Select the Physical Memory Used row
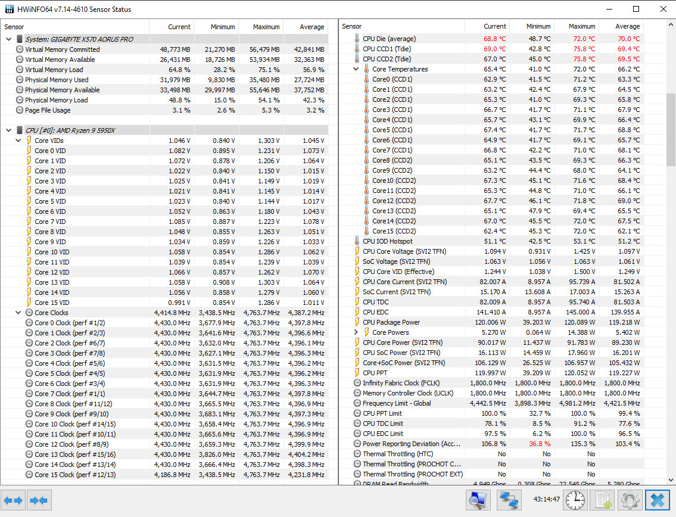Image resolution: width=676 pixels, height=517 pixels. [x=165, y=80]
